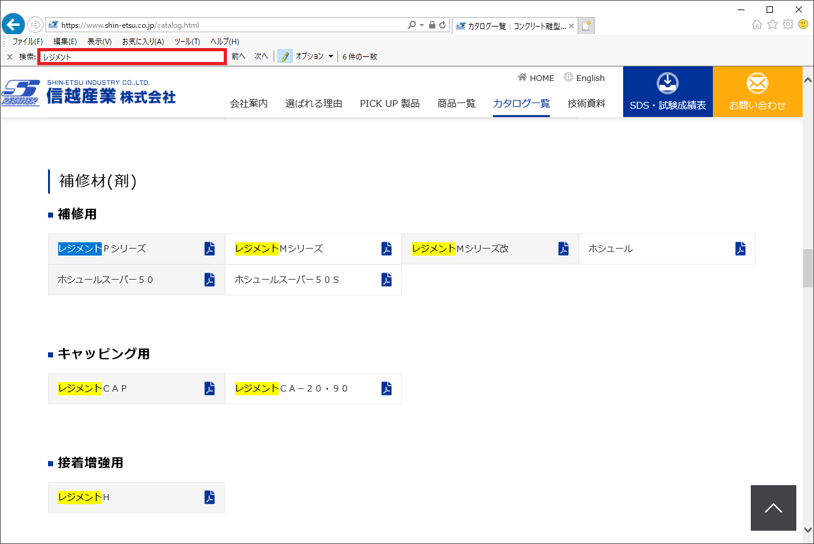The height and width of the screenshot is (544, 814).
Task: Click the browser Home icon
Action: (757, 25)
